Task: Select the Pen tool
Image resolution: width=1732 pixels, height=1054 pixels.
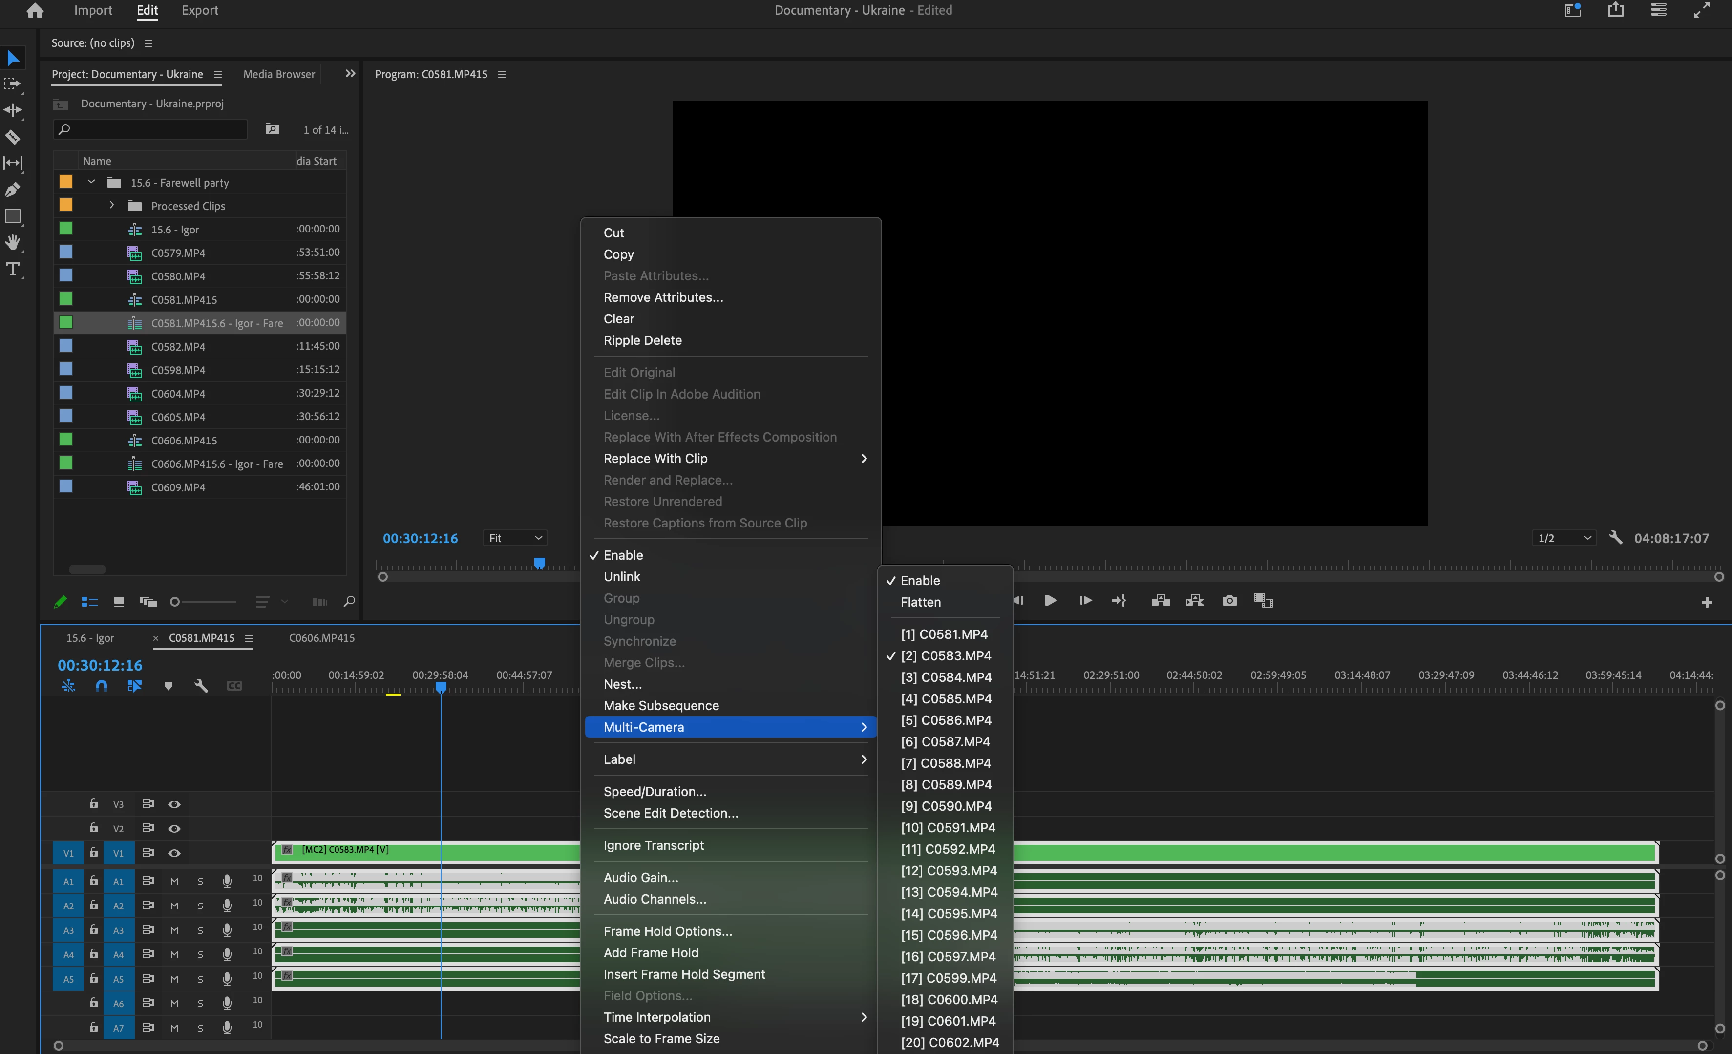Action: coord(13,190)
